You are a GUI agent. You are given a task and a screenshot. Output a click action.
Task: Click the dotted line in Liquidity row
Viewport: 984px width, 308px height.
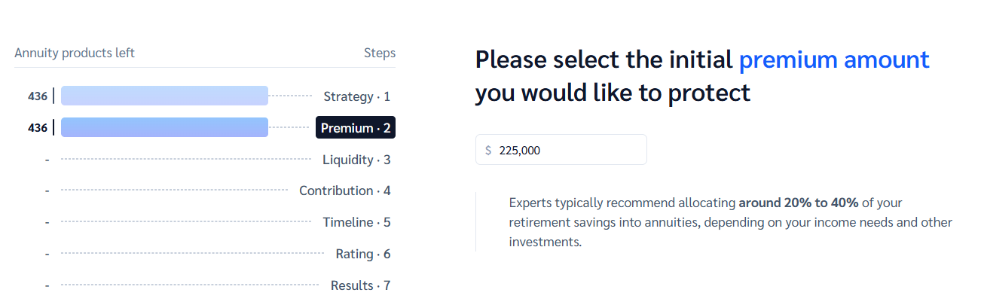click(186, 159)
